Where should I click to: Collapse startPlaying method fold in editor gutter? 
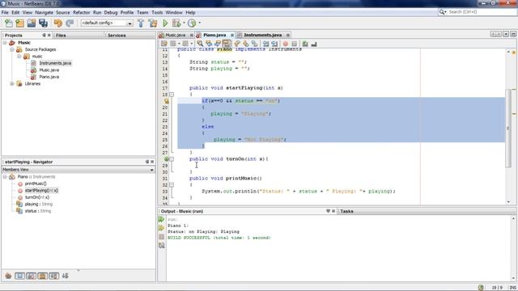click(x=172, y=95)
